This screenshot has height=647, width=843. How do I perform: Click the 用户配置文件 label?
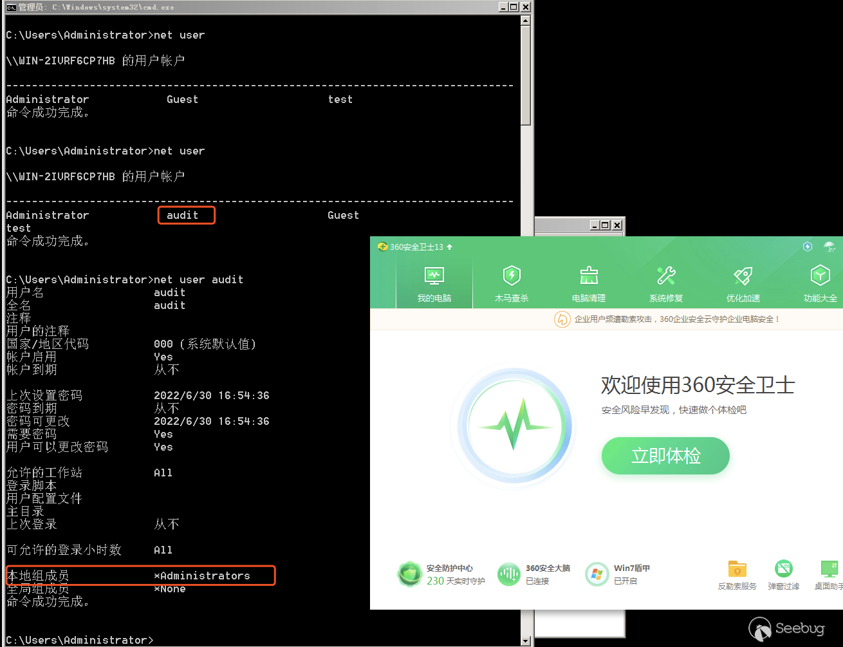(44, 498)
